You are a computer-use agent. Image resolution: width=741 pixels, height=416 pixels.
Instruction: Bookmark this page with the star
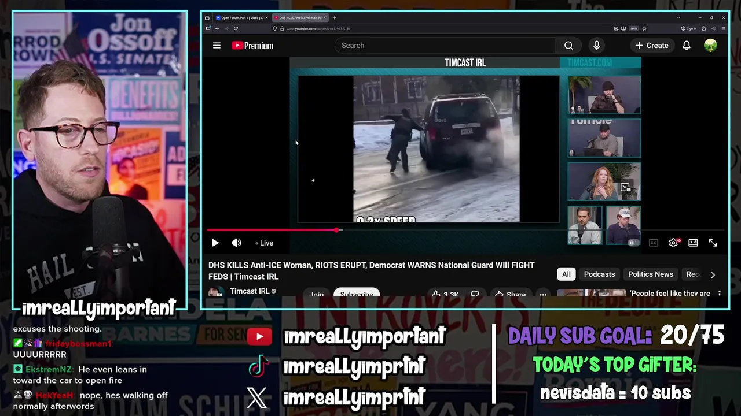(644, 28)
